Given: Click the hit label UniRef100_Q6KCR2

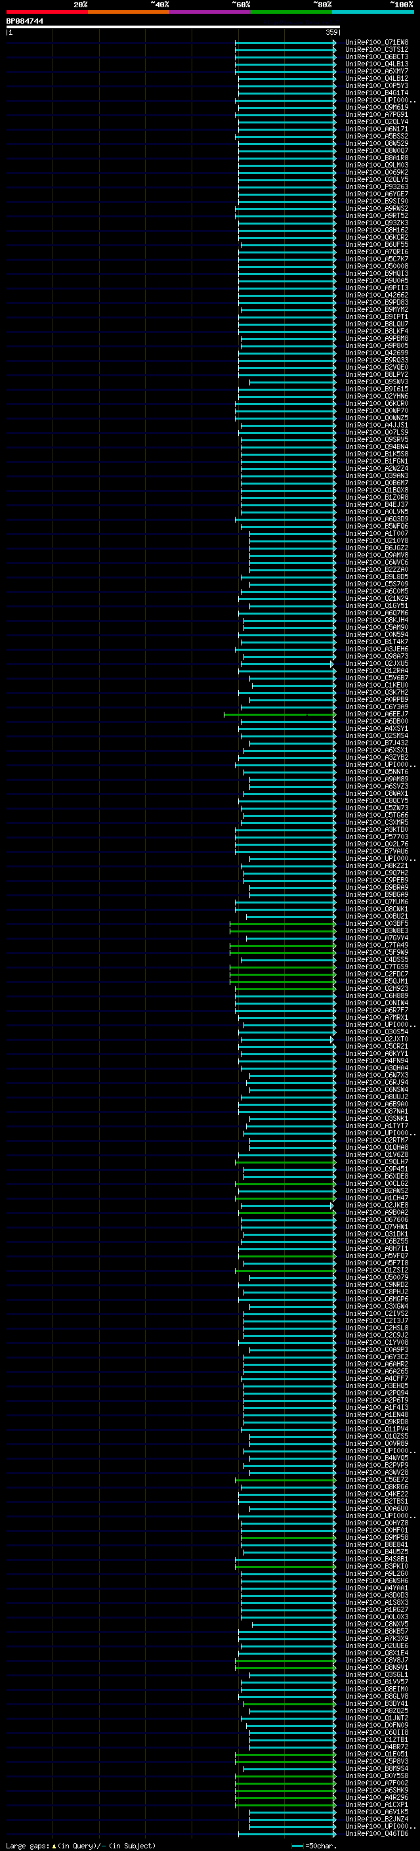Looking at the screenshot, I should [377, 237].
